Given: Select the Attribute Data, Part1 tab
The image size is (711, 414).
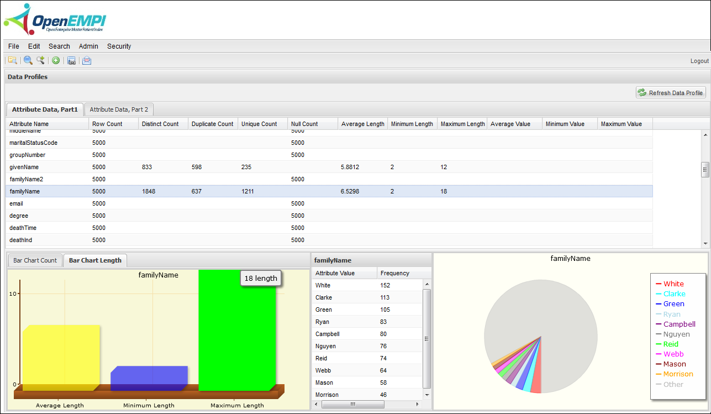Looking at the screenshot, I should tap(45, 109).
